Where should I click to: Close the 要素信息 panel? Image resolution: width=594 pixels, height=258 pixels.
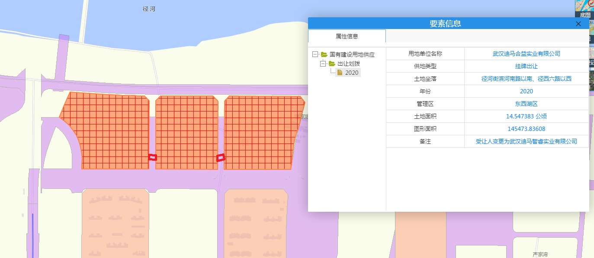pos(578,24)
